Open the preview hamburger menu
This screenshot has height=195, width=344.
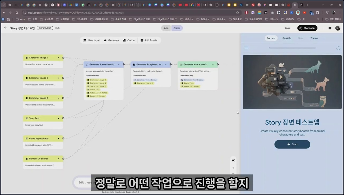246,48
